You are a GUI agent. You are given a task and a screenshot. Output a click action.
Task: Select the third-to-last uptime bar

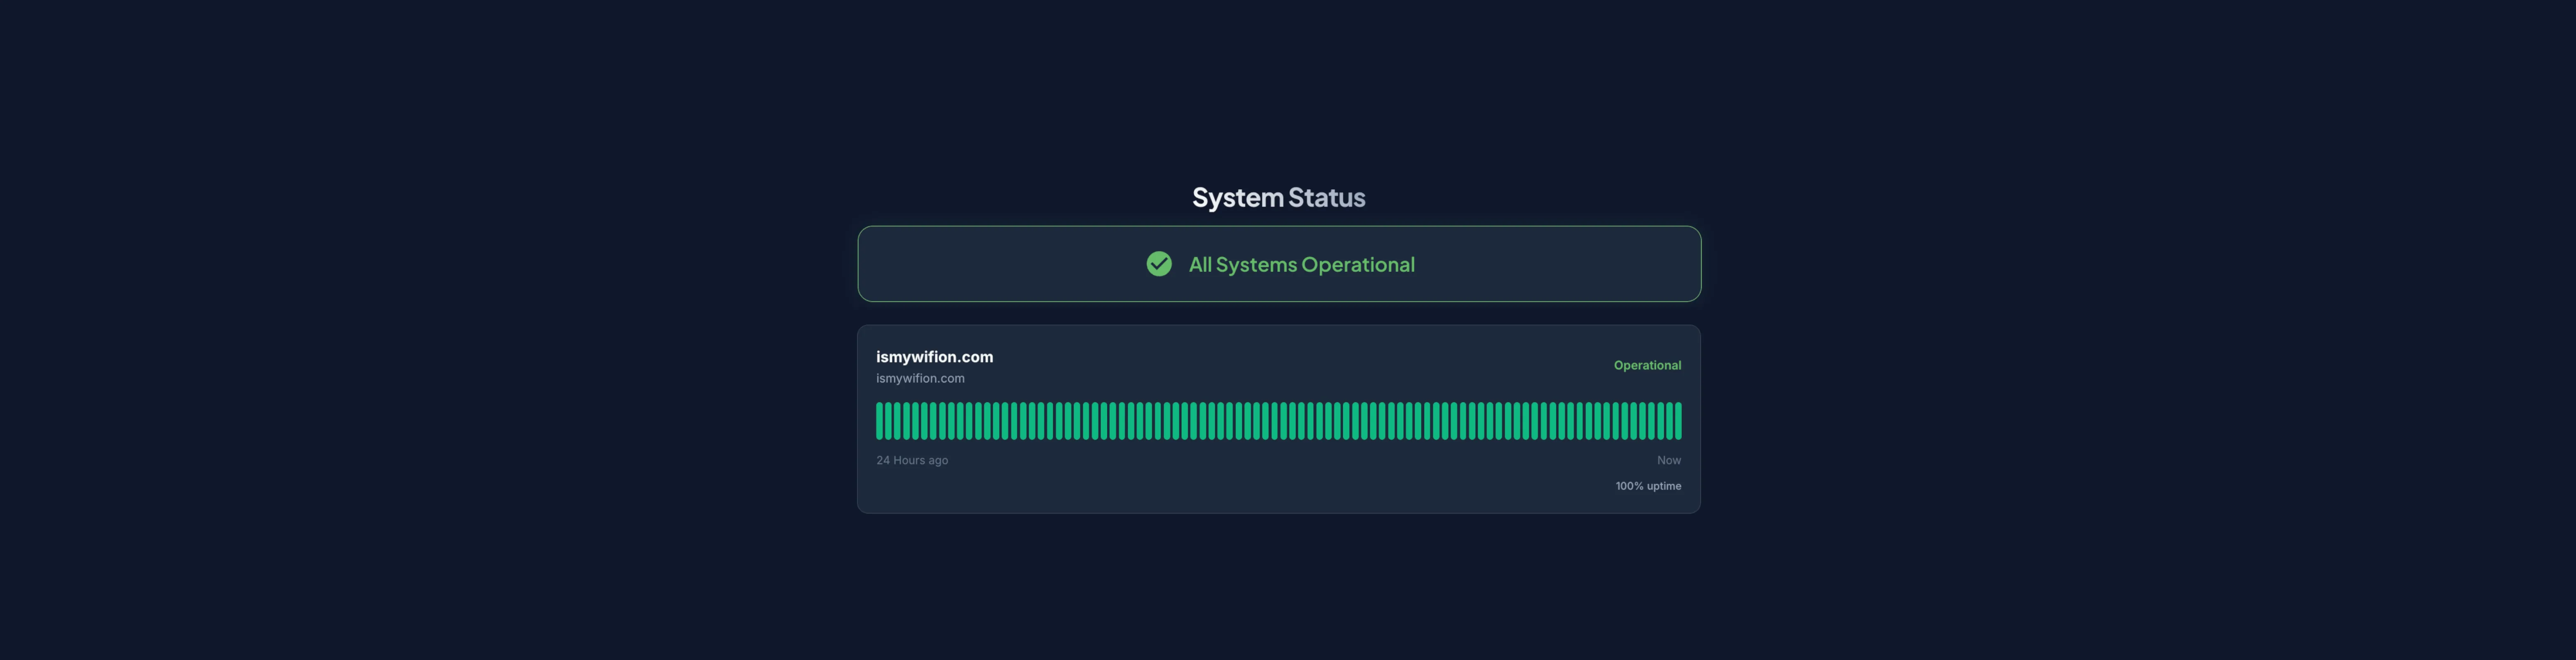pos(1661,421)
